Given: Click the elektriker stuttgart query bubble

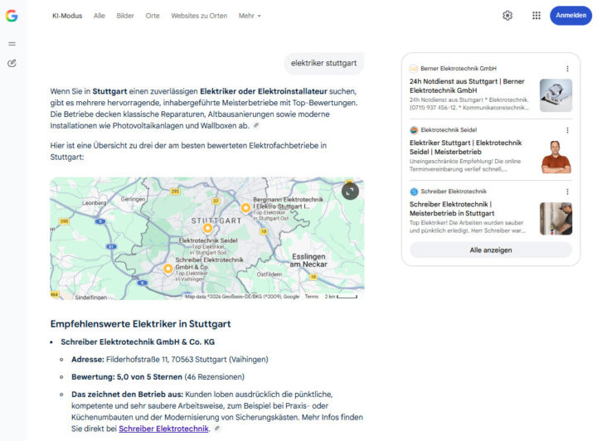Looking at the screenshot, I should (x=324, y=63).
